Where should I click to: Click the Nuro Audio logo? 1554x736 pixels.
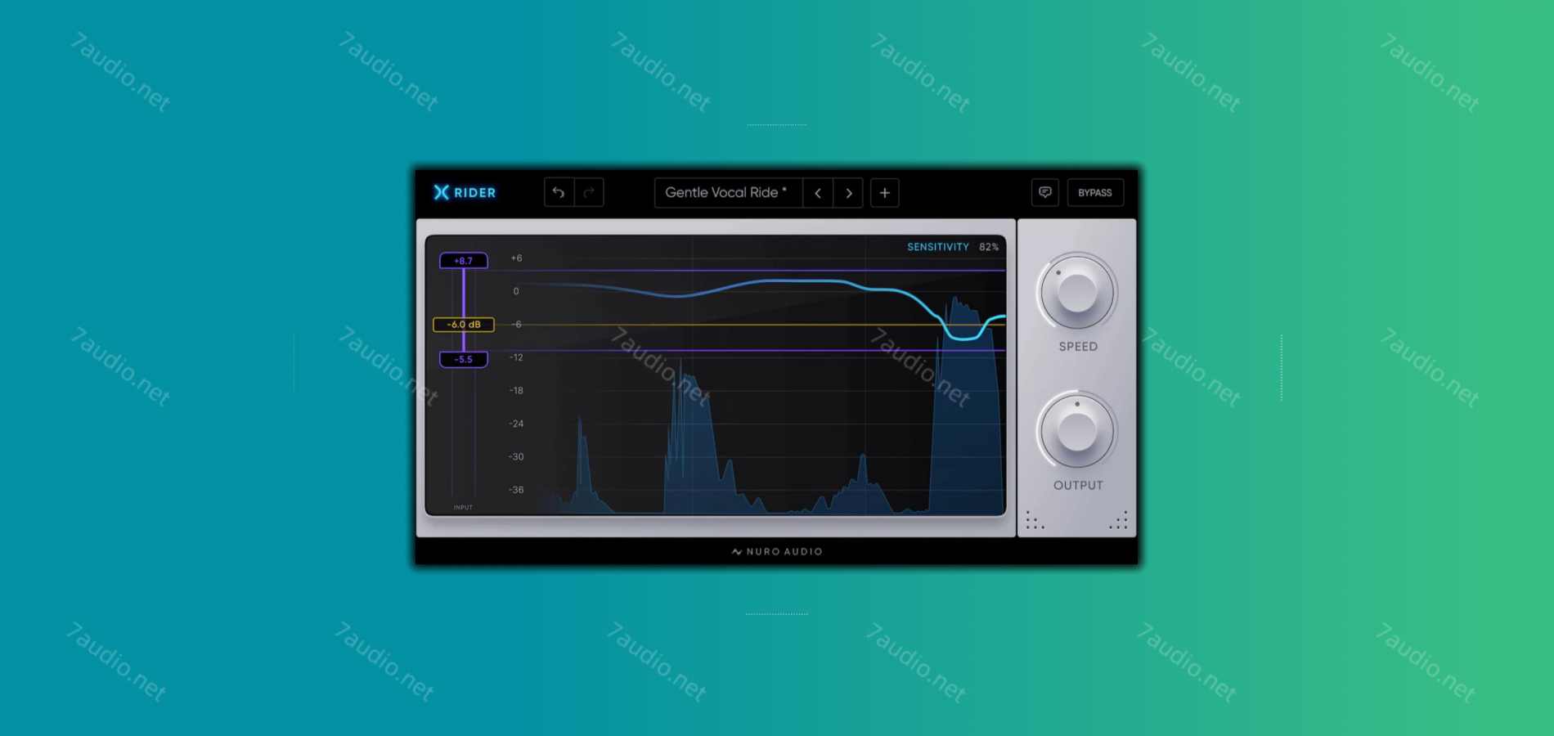point(777,551)
